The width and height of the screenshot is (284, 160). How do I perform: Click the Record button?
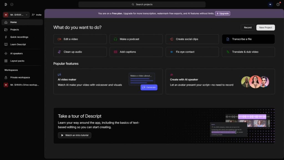pos(248,27)
